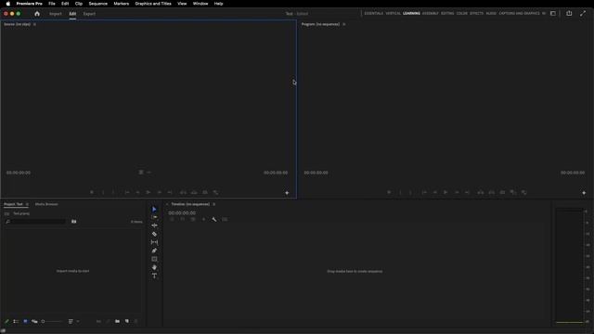Click Add Marker in Source monitor
This screenshot has height=334, width=594.
pos(92,192)
